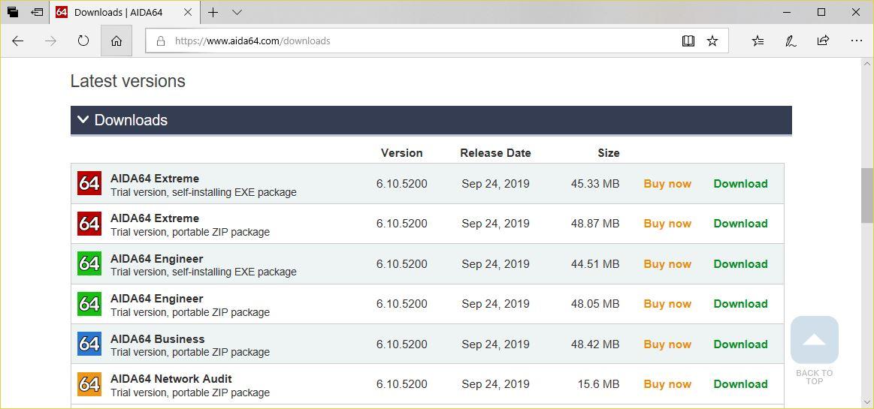This screenshot has height=409, width=874.
Task: Show set-aside tabs icon
Action: pos(38,12)
